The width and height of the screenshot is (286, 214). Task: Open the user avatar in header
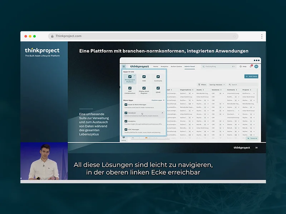tap(256, 66)
